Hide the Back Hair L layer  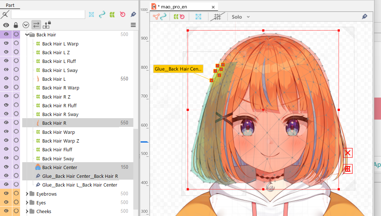(6, 79)
